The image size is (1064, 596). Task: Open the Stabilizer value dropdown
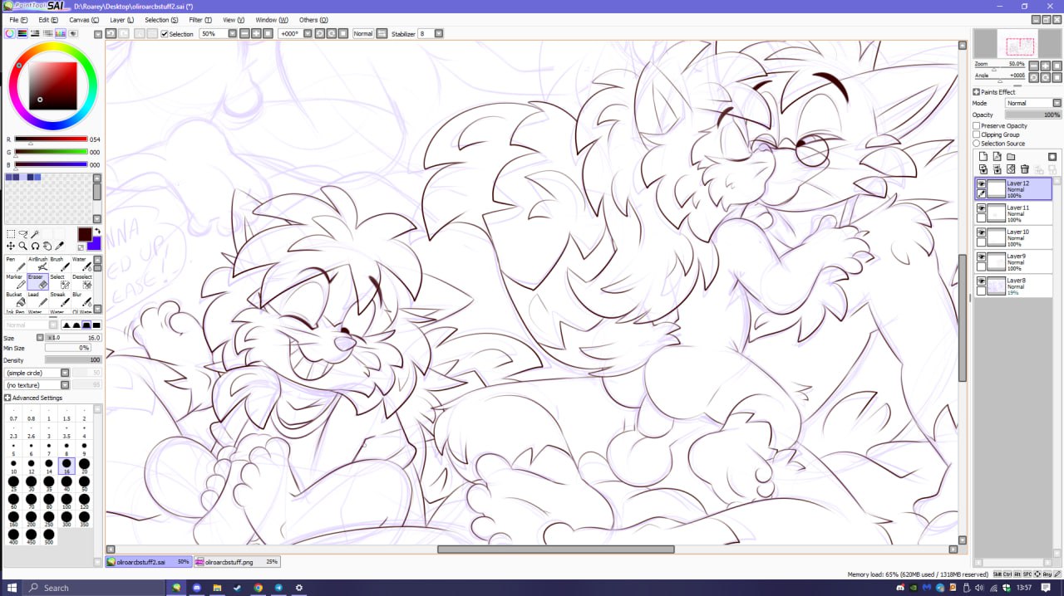click(438, 34)
